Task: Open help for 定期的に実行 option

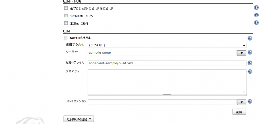Action: tap(256, 23)
